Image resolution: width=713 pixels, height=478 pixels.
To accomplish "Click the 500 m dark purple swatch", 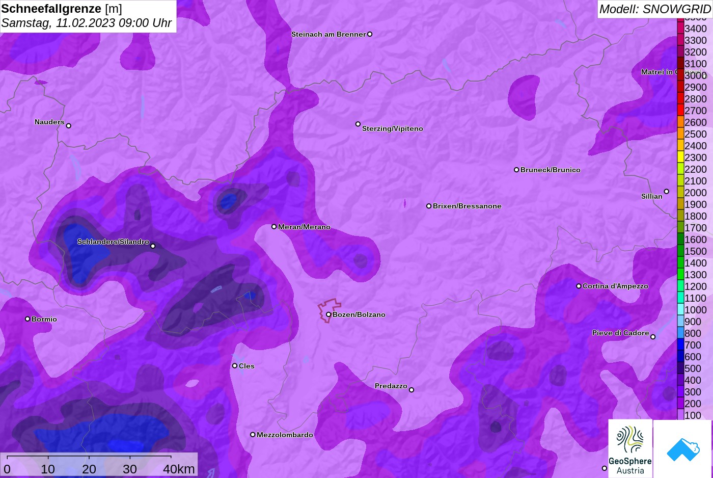I will pos(680,368).
